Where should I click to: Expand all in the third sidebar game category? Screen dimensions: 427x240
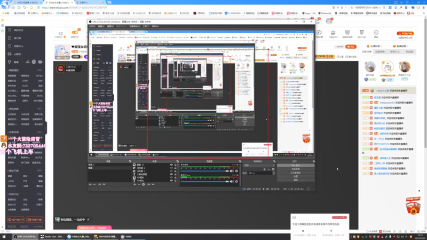tap(39, 132)
